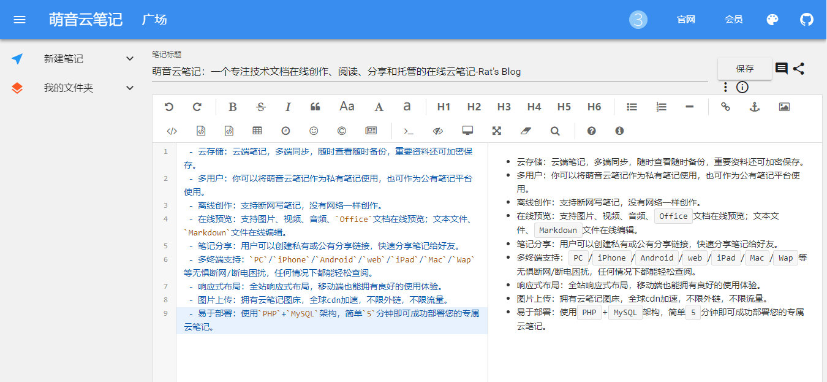Click the share icon beside the comment icon
Viewport: 827px width, 382px height.
(799, 69)
